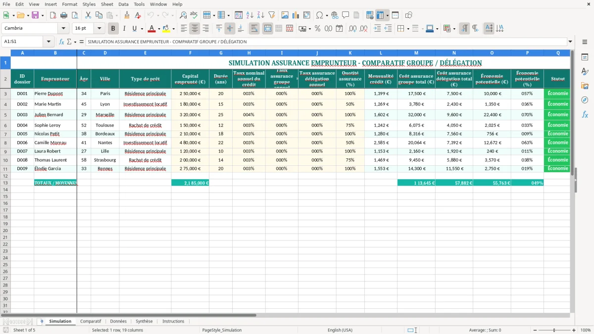
Task: Click the Print icon
Action: coord(63,15)
